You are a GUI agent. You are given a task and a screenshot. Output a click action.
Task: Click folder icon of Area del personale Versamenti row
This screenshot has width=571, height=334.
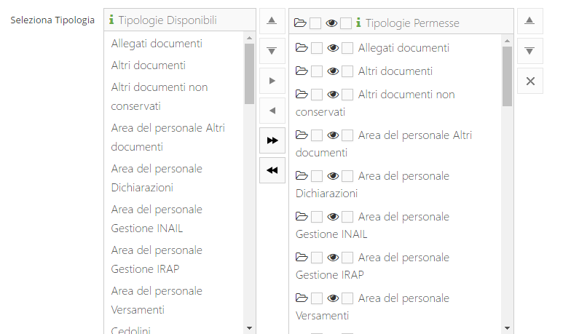click(302, 298)
